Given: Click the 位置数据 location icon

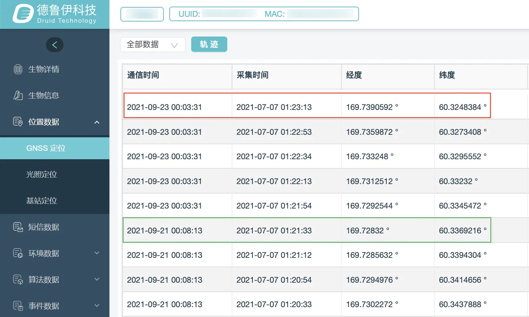Looking at the screenshot, I should tap(18, 122).
